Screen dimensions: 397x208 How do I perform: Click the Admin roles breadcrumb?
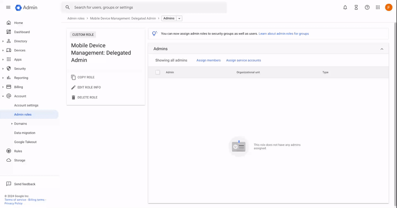(x=76, y=19)
